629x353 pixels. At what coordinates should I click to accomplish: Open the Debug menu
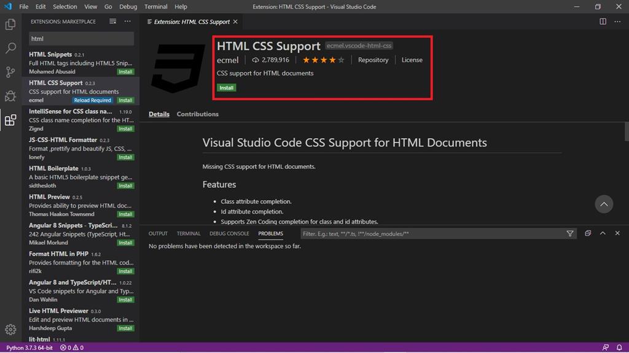pyautogui.click(x=128, y=6)
